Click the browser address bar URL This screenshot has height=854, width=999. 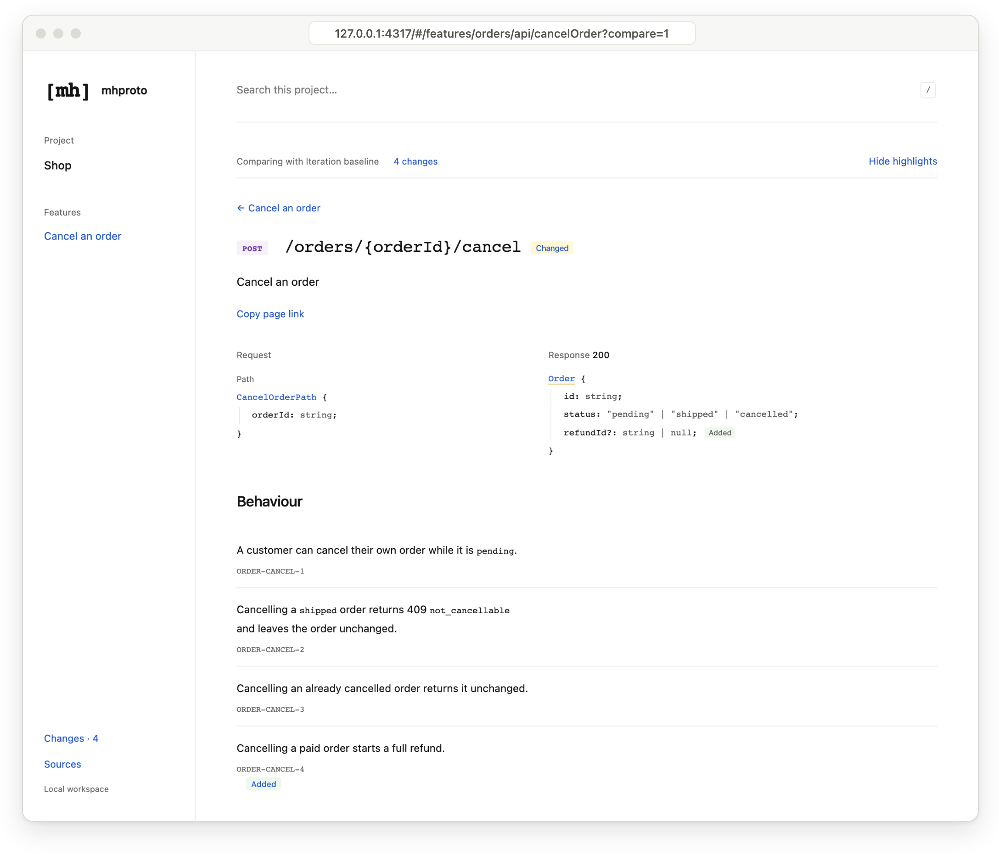pyautogui.click(x=501, y=33)
